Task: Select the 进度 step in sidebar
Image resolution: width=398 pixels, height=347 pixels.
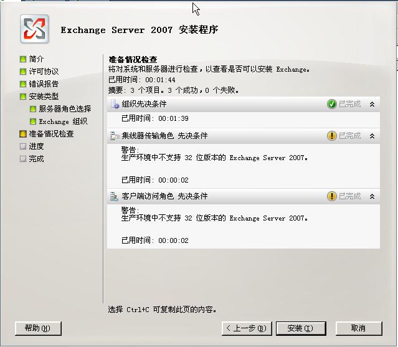Action: [36, 146]
